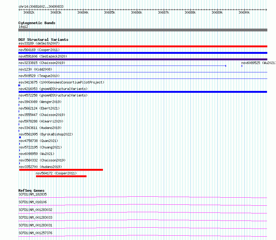
Task: Select the nsv1230 (Kidd2008) variant label
Action: tap(35, 69)
